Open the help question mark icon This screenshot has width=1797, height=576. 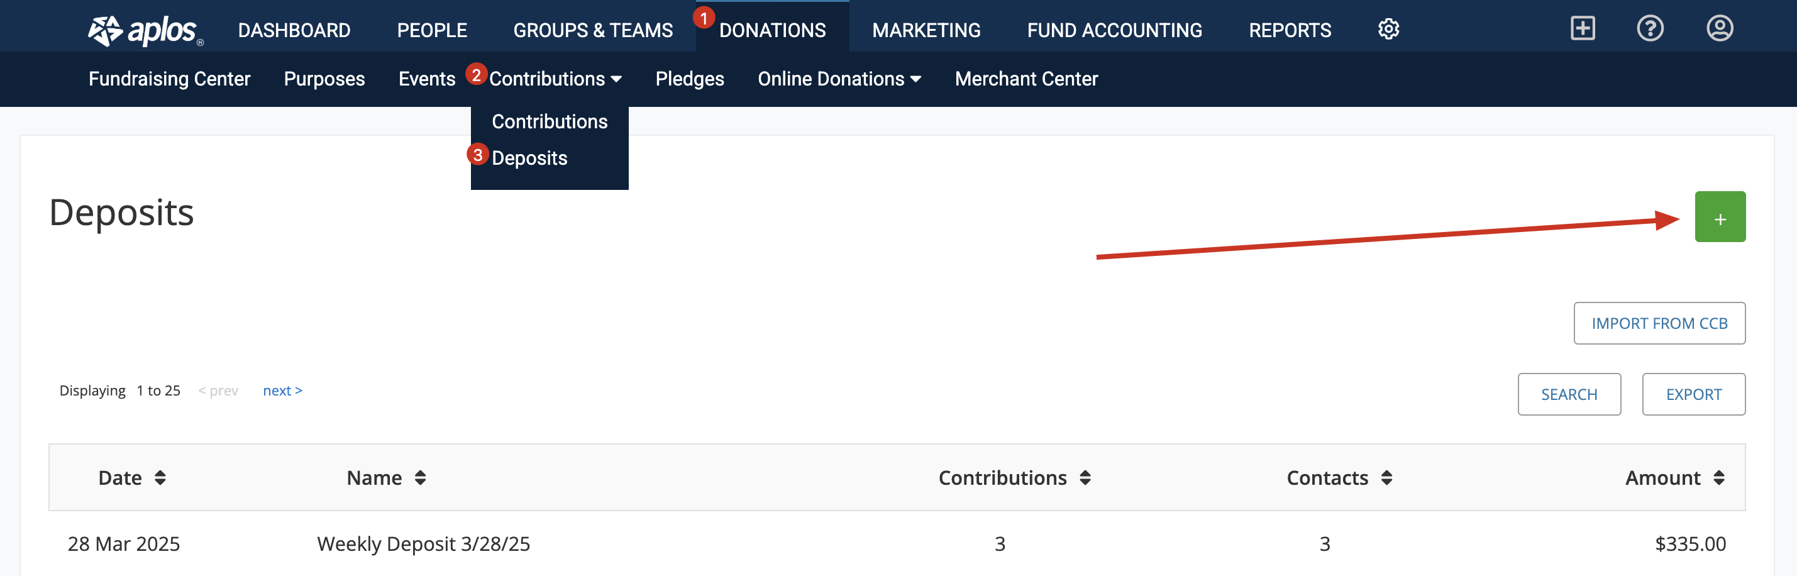1650,28
